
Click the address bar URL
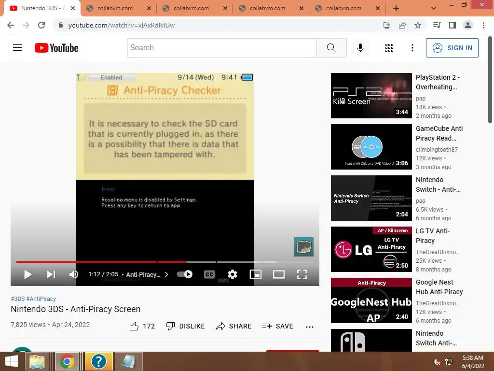pos(121,25)
